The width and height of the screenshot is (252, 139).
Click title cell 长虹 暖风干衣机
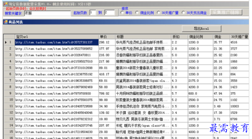pyautogui.click(x=143, y=125)
